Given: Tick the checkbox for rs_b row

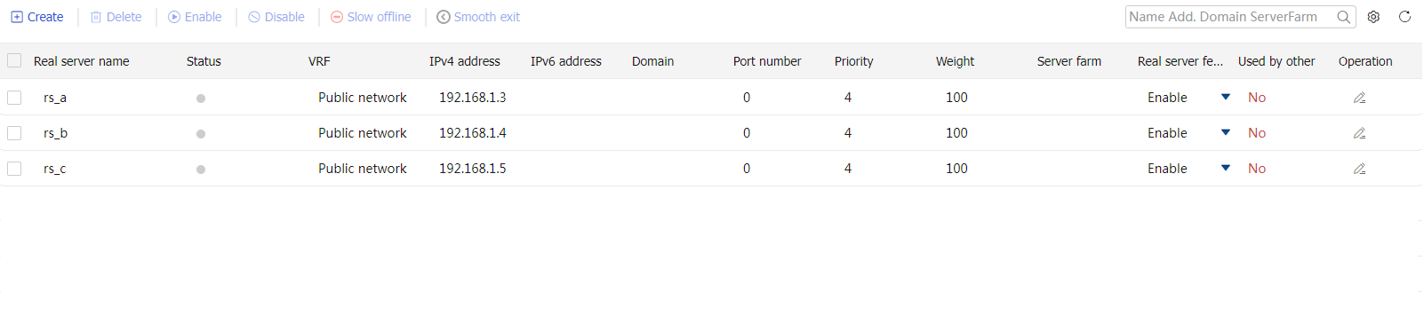Looking at the screenshot, I should pyautogui.click(x=14, y=133).
